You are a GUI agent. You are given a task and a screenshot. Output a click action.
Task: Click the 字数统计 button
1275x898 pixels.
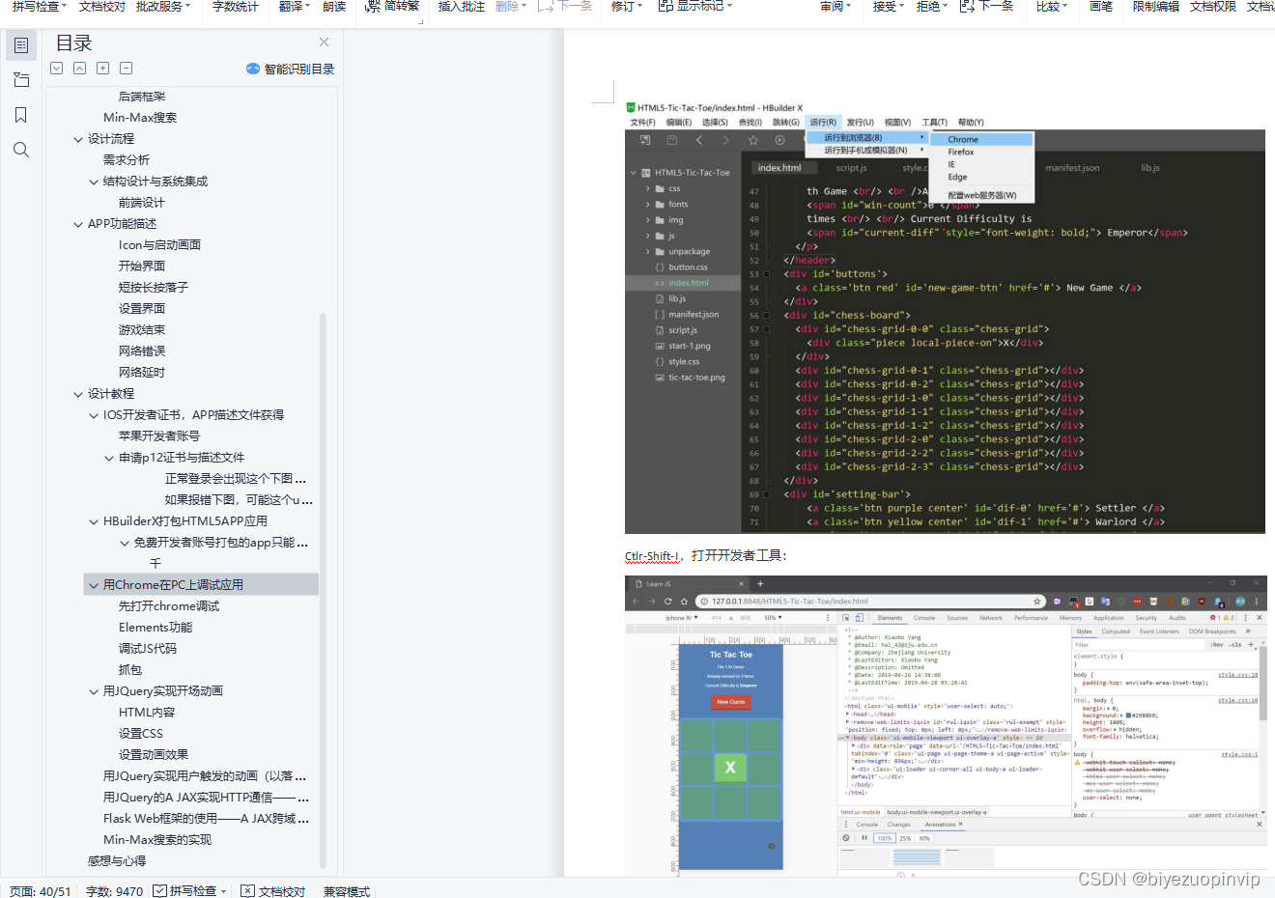pyautogui.click(x=236, y=6)
